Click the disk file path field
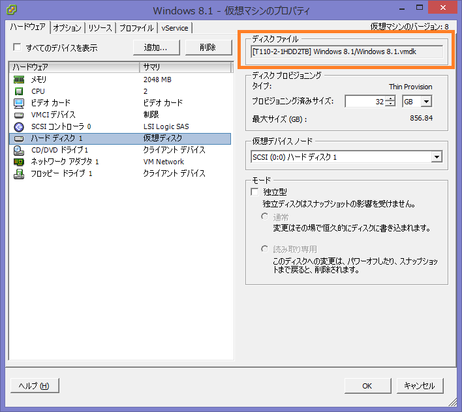 346,51
